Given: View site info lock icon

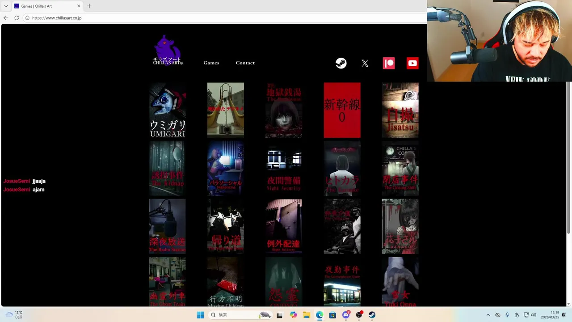Looking at the screenshot, I should (27, 18).
